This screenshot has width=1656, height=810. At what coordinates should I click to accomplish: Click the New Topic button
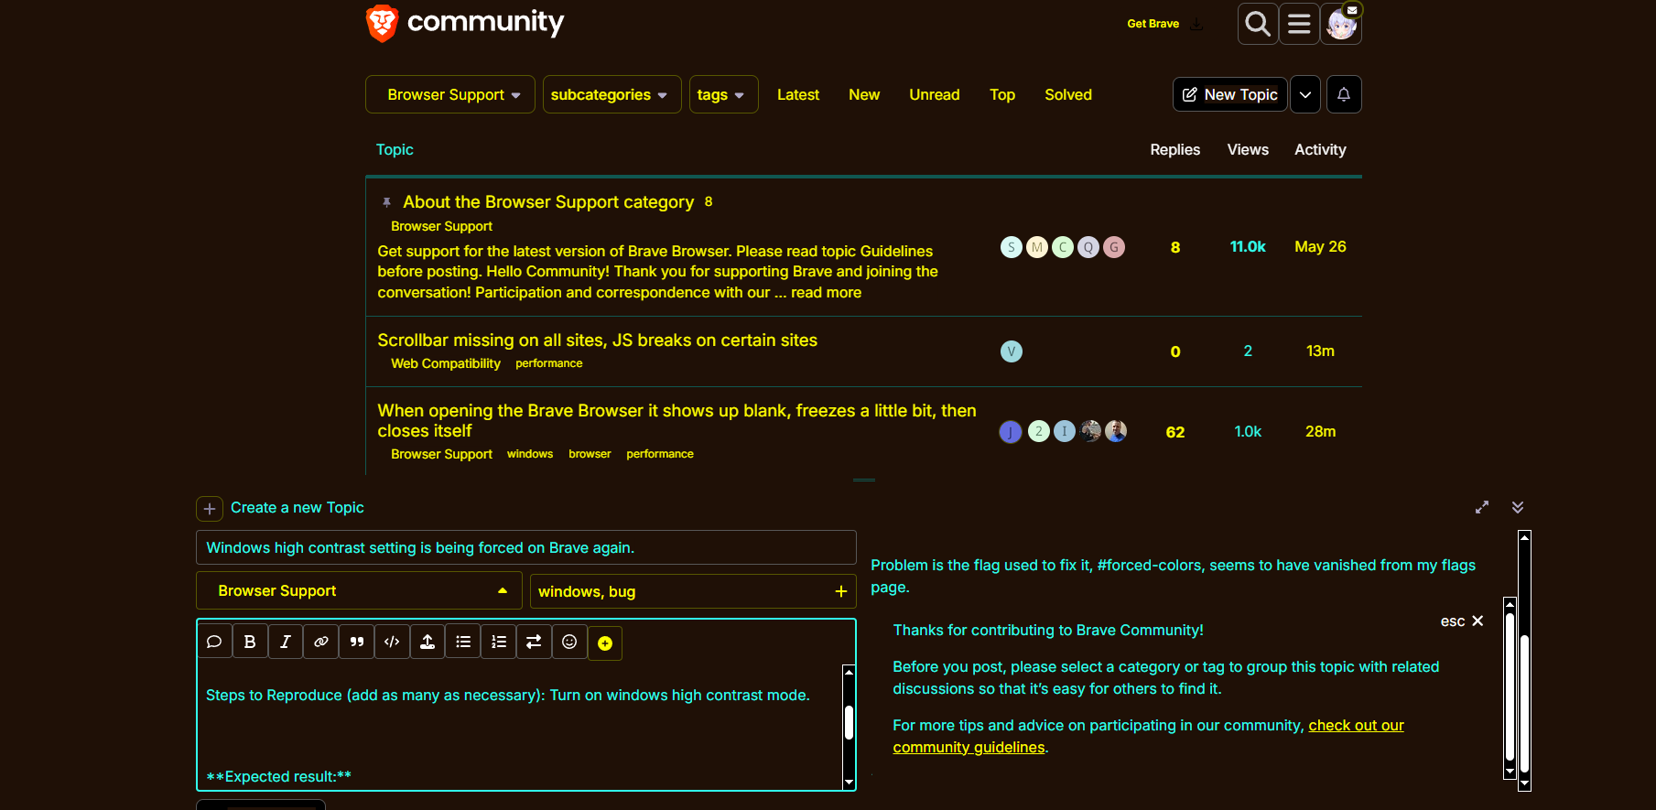tap(1230, 94)
